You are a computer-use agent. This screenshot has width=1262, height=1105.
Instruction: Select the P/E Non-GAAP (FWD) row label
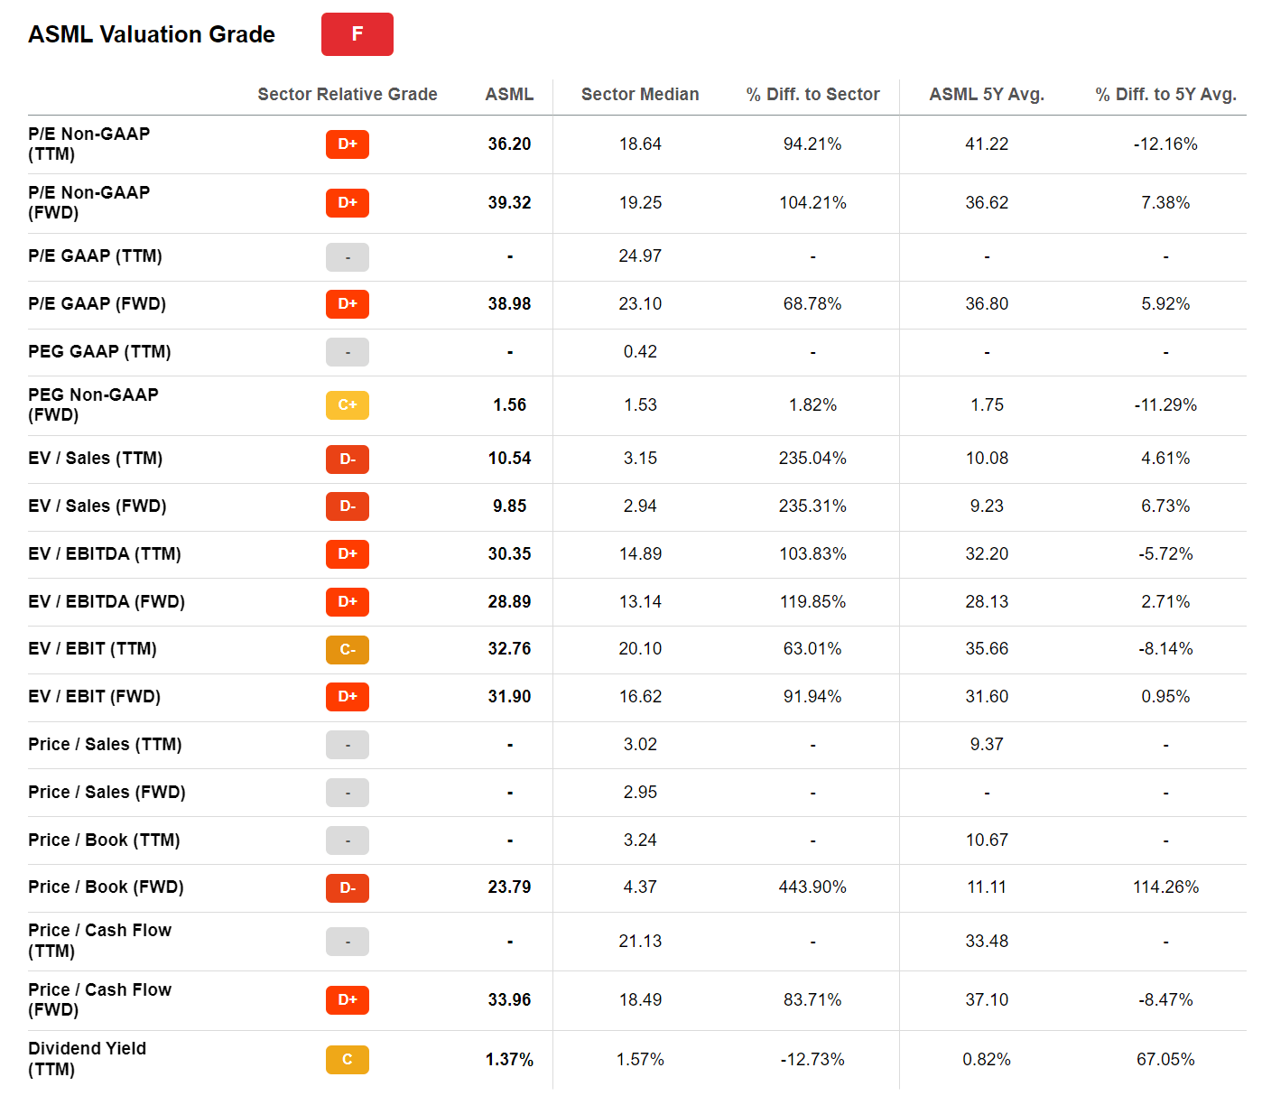[x=89, y=202]
